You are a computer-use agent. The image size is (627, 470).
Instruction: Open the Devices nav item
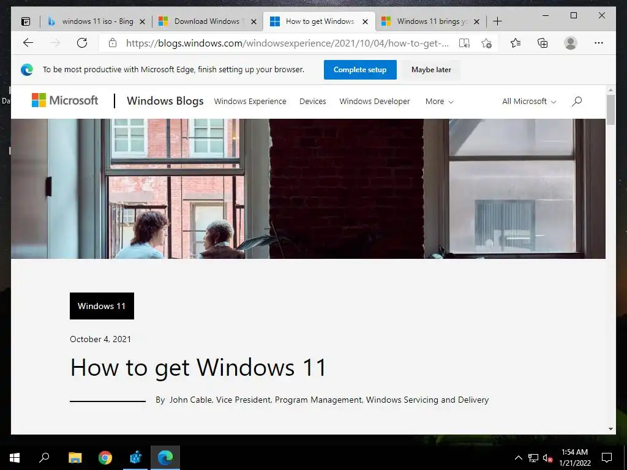313,102
